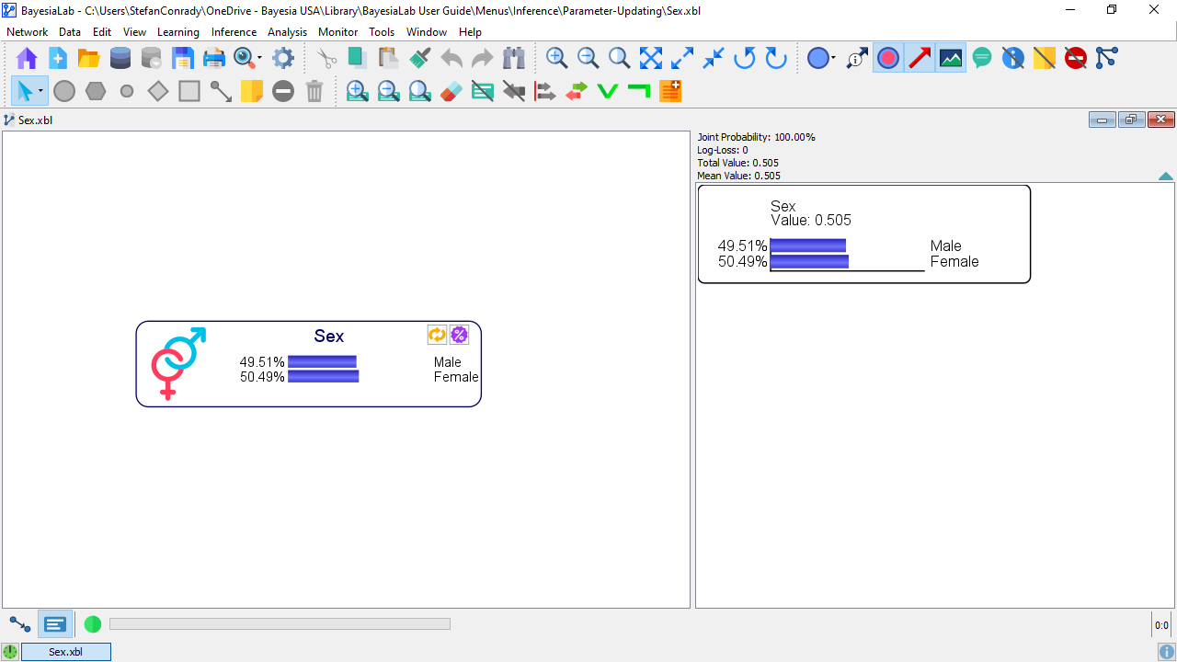Collapse the monitor panel with the teal triangle
Image resolution: width=1177 pixels, height=662 pixels.
[x=1165, y=177]
